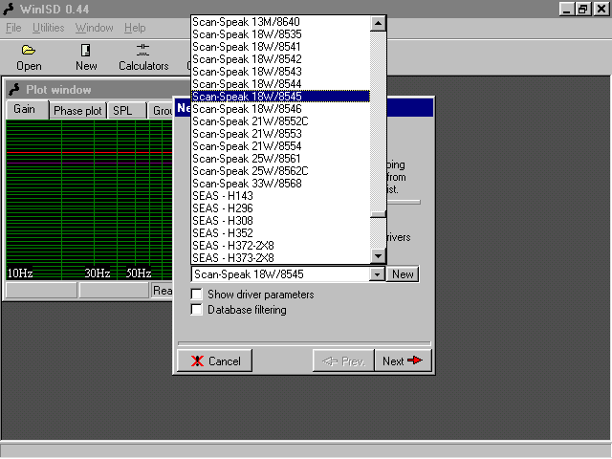Click the red arrow on Next button

414,361
